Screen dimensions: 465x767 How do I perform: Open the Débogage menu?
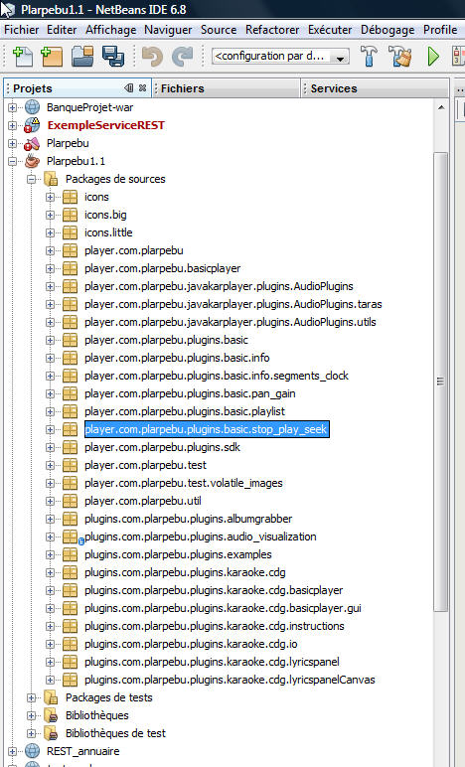coord(387,30)
